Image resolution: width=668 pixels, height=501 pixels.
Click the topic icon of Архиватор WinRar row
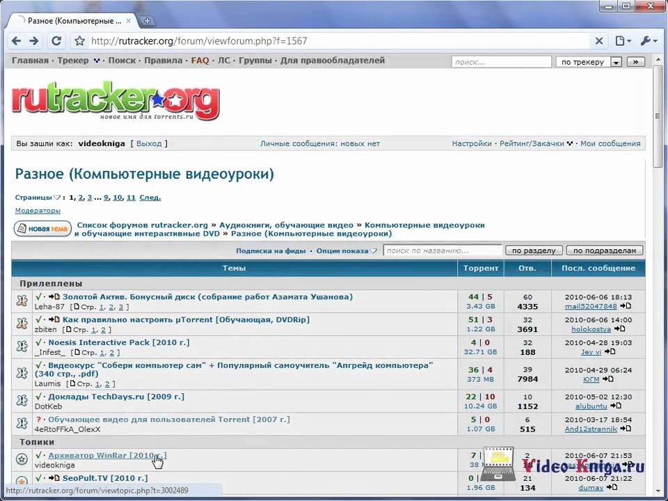(22, 459)
